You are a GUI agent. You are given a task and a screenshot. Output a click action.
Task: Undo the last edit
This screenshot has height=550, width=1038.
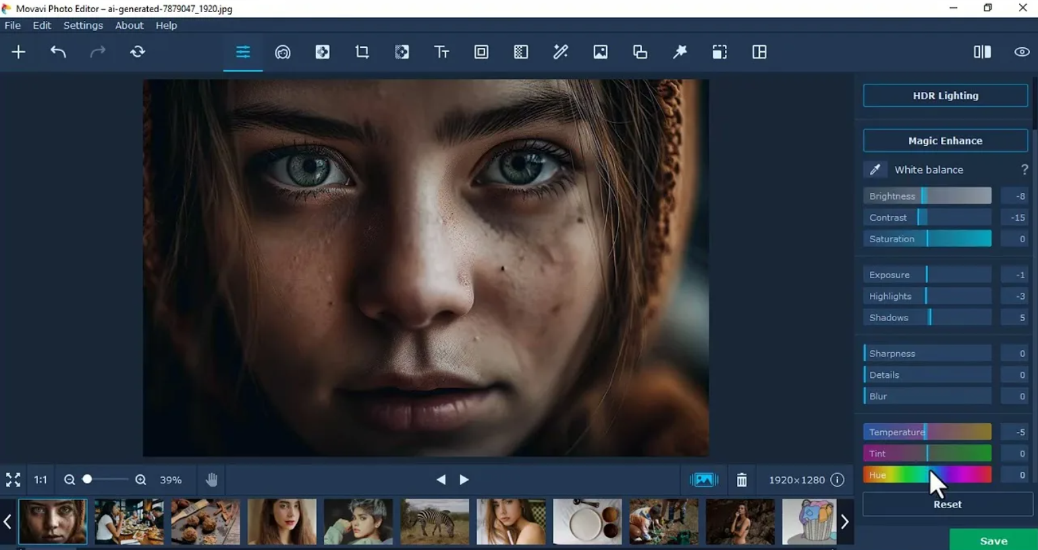(x=58, y=52)
